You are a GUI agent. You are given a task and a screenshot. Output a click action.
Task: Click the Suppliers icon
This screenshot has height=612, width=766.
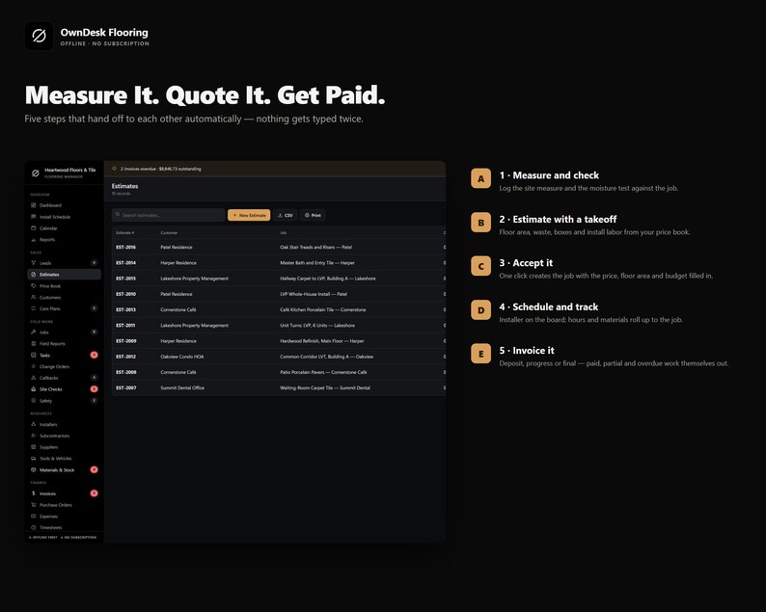[x=33, y=446]
